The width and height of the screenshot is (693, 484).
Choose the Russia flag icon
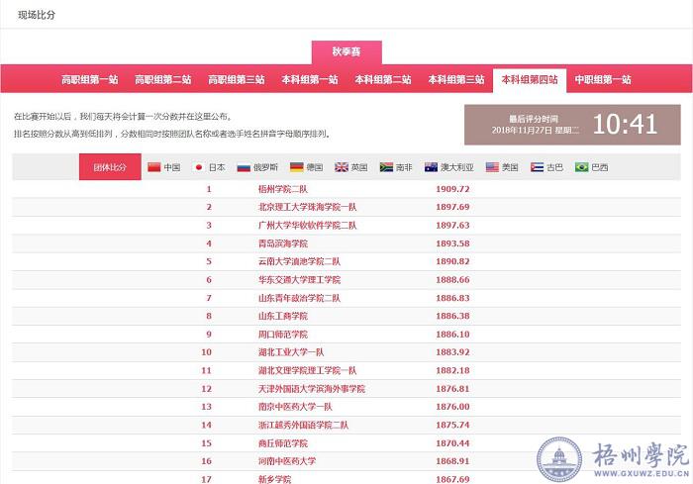[244, 167]
